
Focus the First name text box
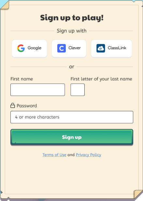pyautogui.click(x=37, y=90)
